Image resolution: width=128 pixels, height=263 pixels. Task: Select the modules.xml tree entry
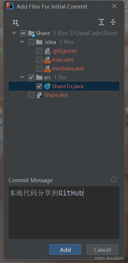click(x=68, y=69)
